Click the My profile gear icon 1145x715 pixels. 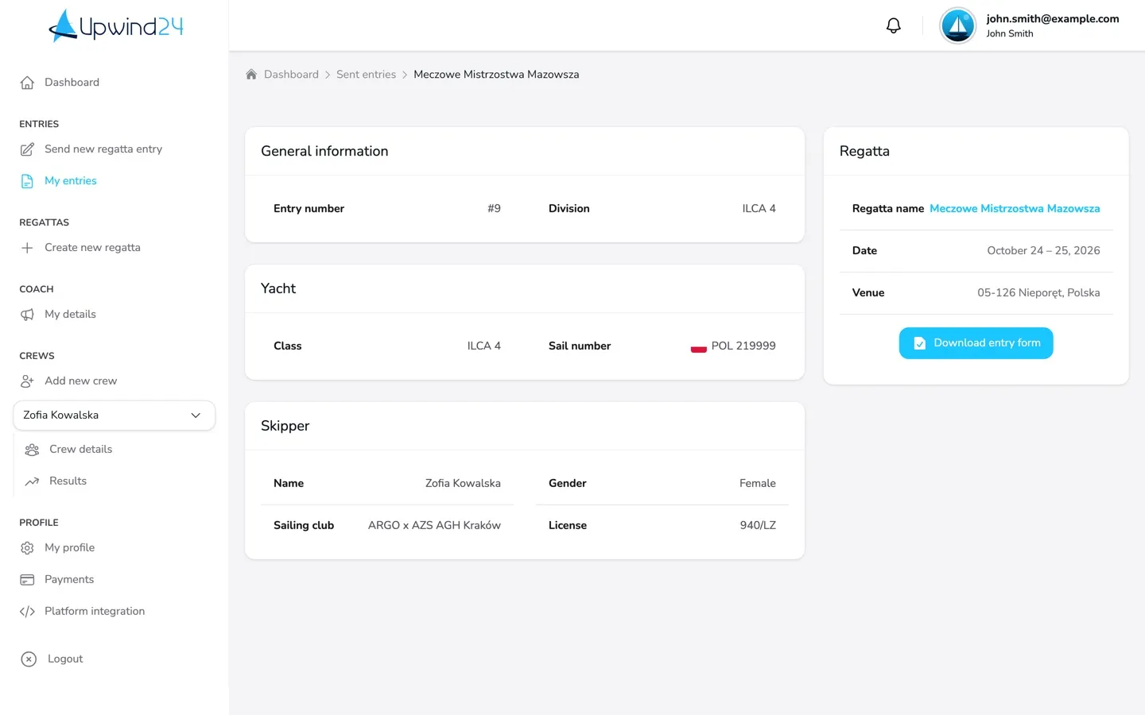point(27,548)
